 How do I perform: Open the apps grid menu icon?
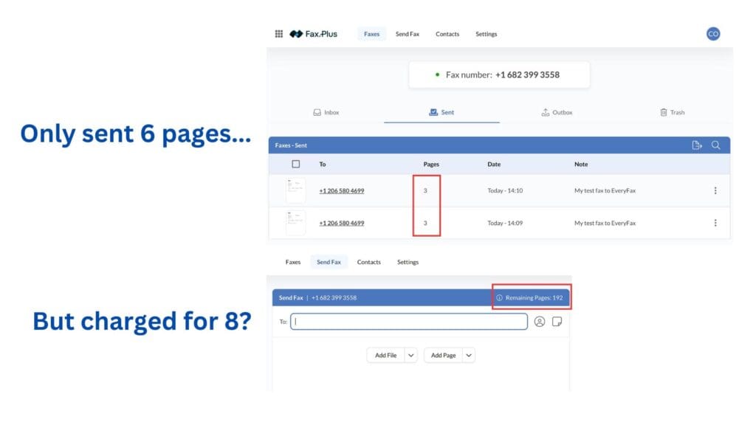coord(279,34)
